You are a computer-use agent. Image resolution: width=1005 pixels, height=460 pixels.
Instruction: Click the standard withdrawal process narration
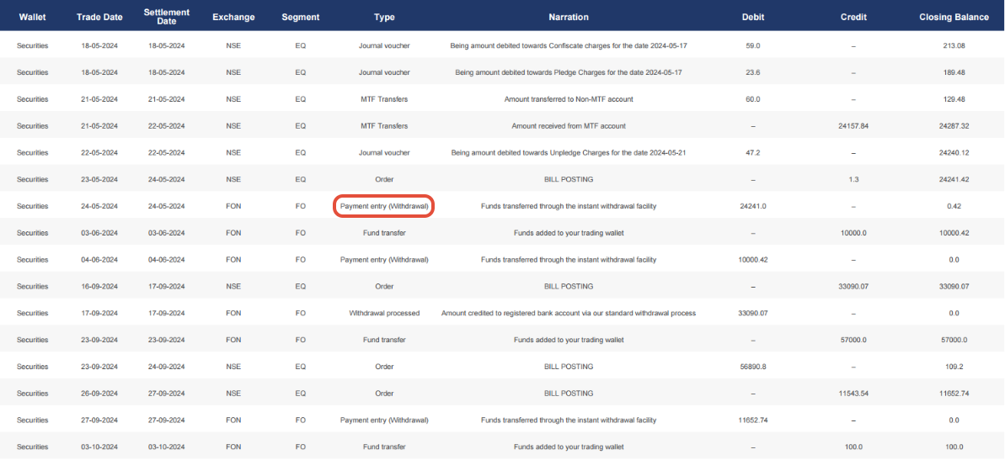tap(569, 313)
